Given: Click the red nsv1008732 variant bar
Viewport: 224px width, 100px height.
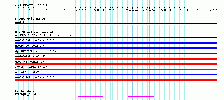Looking at the screenshot, I should point(116,59).
